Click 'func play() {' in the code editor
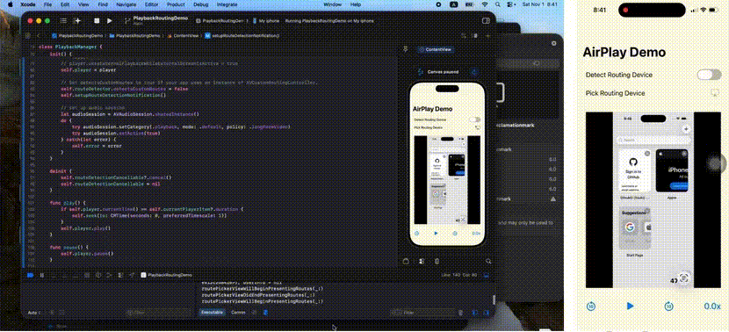This screenshot has height=332, width=729. [68, 203]
